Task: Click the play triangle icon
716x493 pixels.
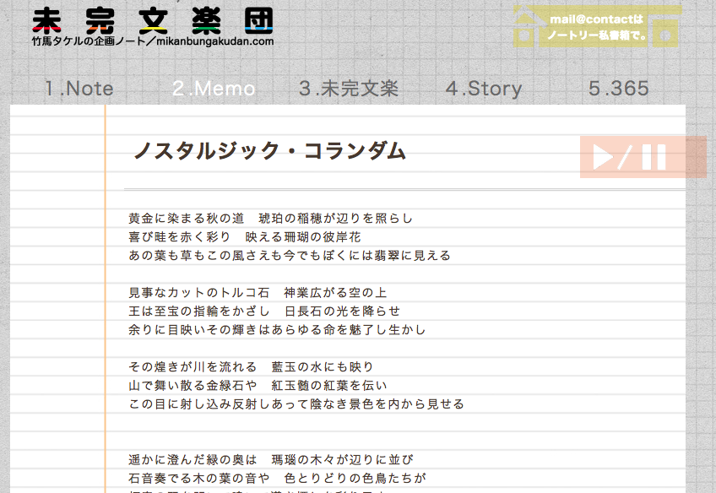Action: coord(604,158)
